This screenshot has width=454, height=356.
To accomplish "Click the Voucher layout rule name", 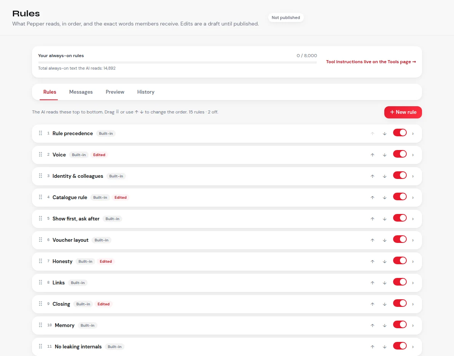I will [x=70, y=240].
